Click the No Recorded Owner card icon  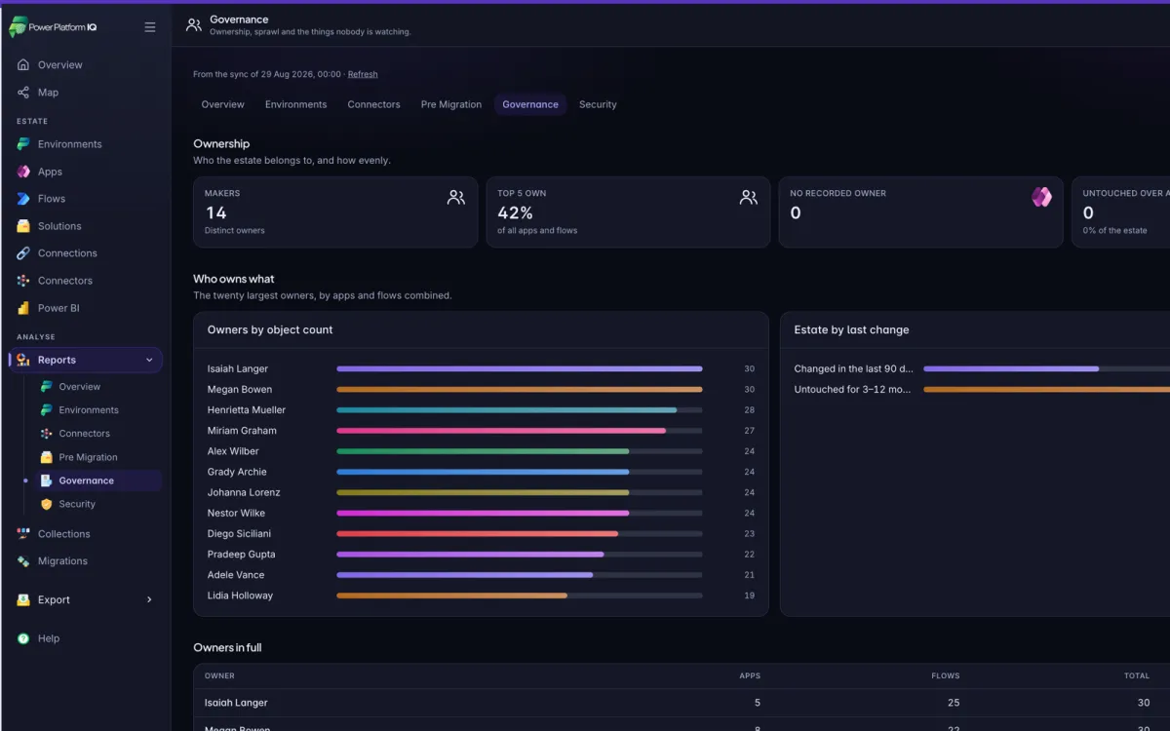pyautogui.click(x=1041, y=197)
